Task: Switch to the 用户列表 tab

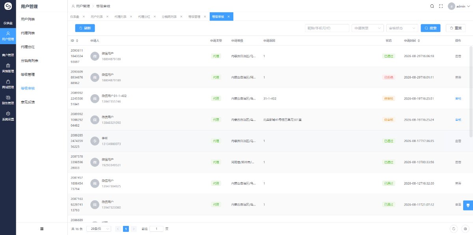Action: point(97,17)
